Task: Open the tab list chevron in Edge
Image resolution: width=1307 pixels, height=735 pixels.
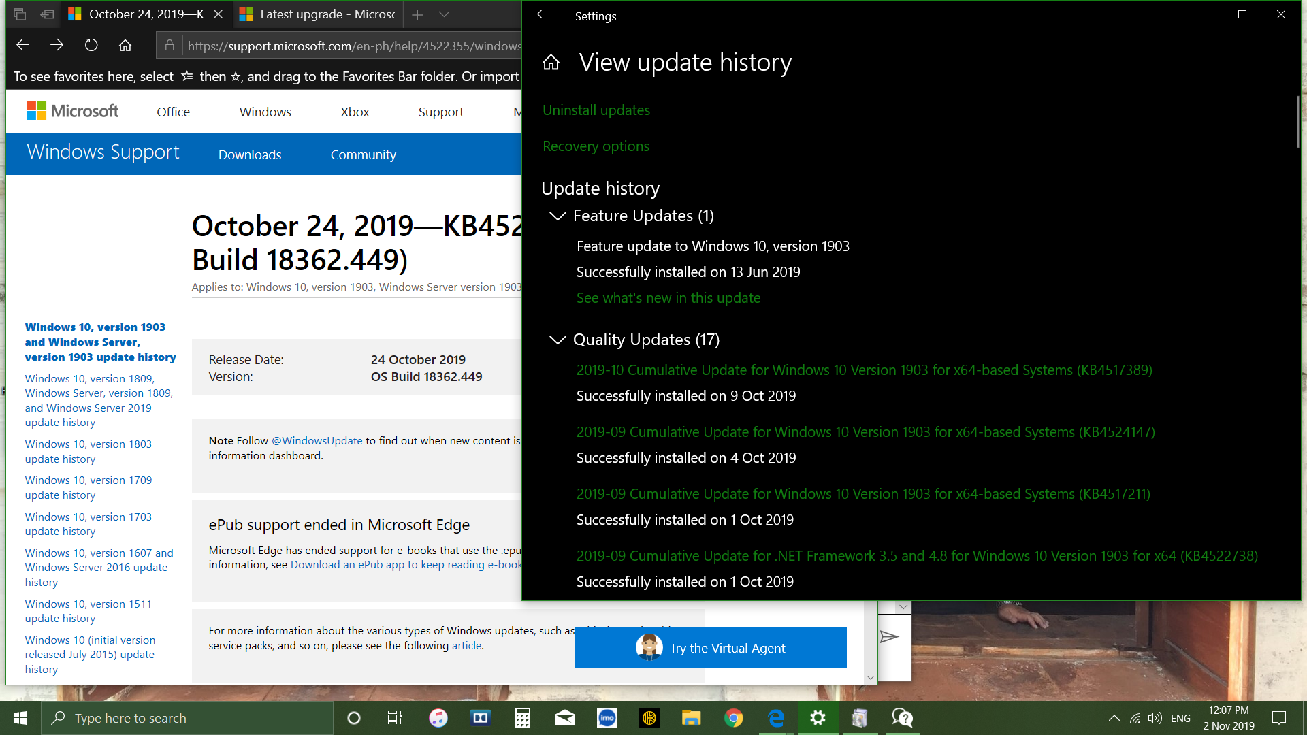Action: (444, 14)
